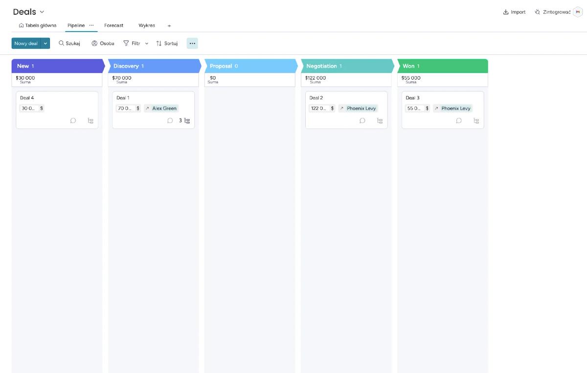Open the comment bubble on Deal 1
The image size is (587, 373).
[170, 121]
